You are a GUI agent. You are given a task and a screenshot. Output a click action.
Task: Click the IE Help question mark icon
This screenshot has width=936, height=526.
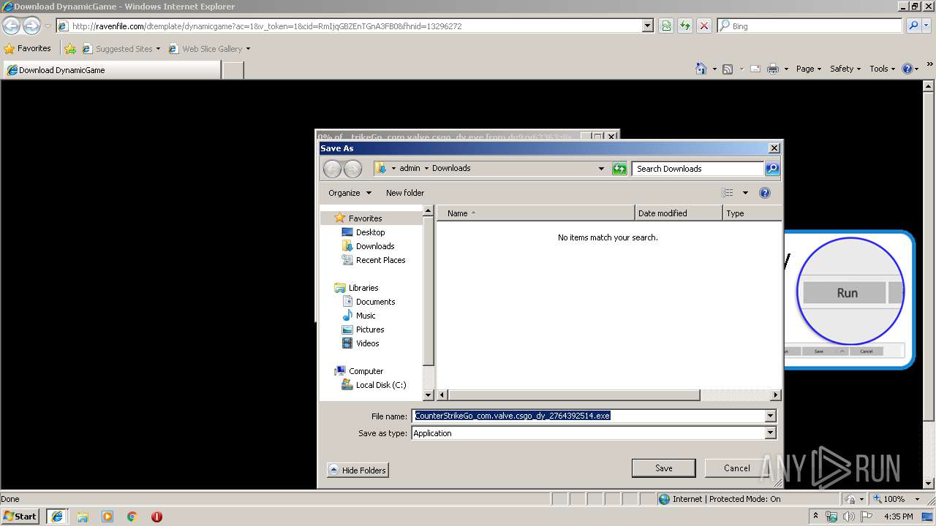tap(907, 69)
